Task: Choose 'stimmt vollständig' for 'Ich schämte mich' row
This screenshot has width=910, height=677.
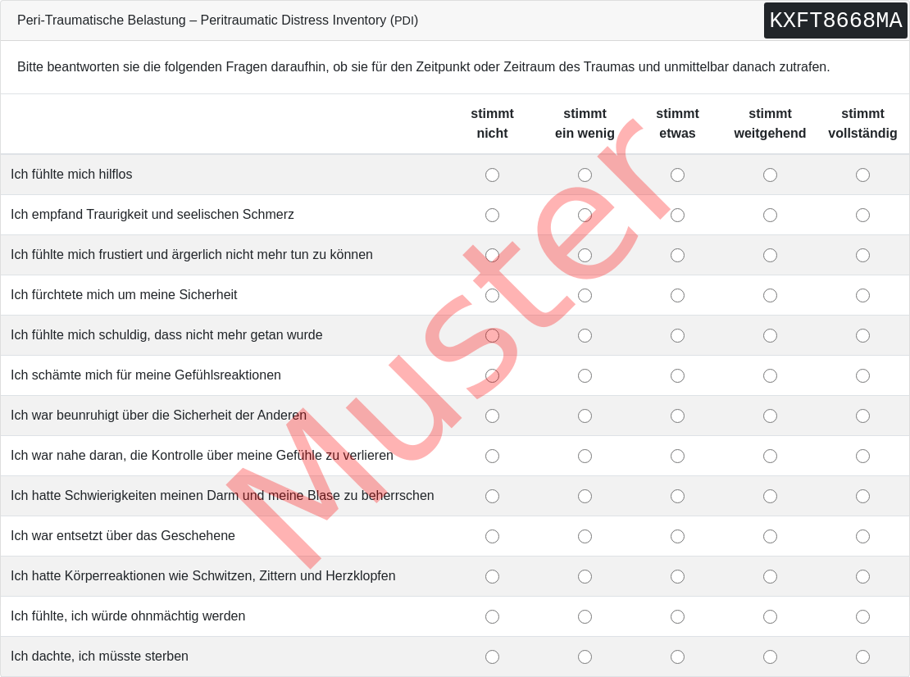Action: point(862,376)
